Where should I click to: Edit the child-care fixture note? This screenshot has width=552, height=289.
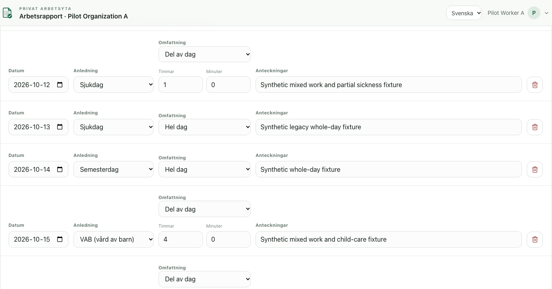point(389,239)
